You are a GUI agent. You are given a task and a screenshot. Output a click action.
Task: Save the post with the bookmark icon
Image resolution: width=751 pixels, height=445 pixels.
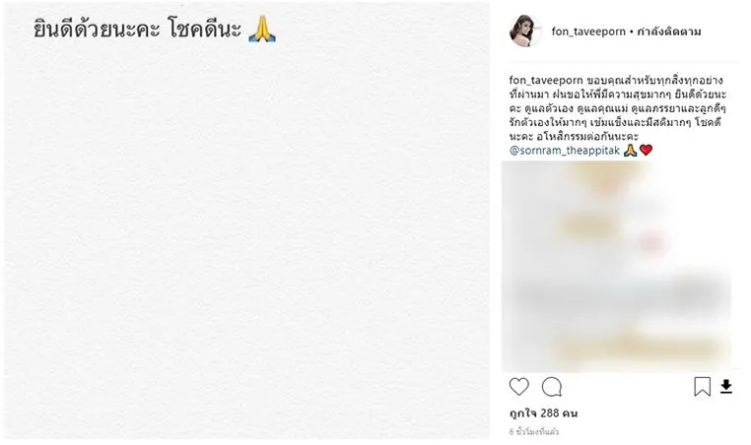pyautogui.click(x=702, y=387)
